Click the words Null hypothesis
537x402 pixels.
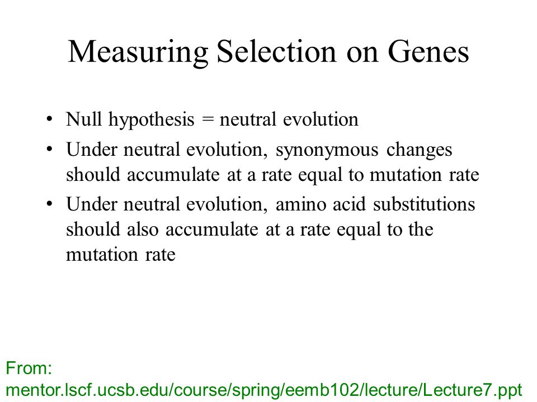click(x=130, y=120)
